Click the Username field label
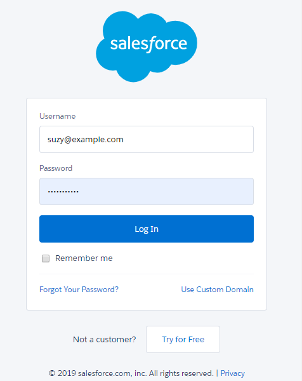 point(58,116)
